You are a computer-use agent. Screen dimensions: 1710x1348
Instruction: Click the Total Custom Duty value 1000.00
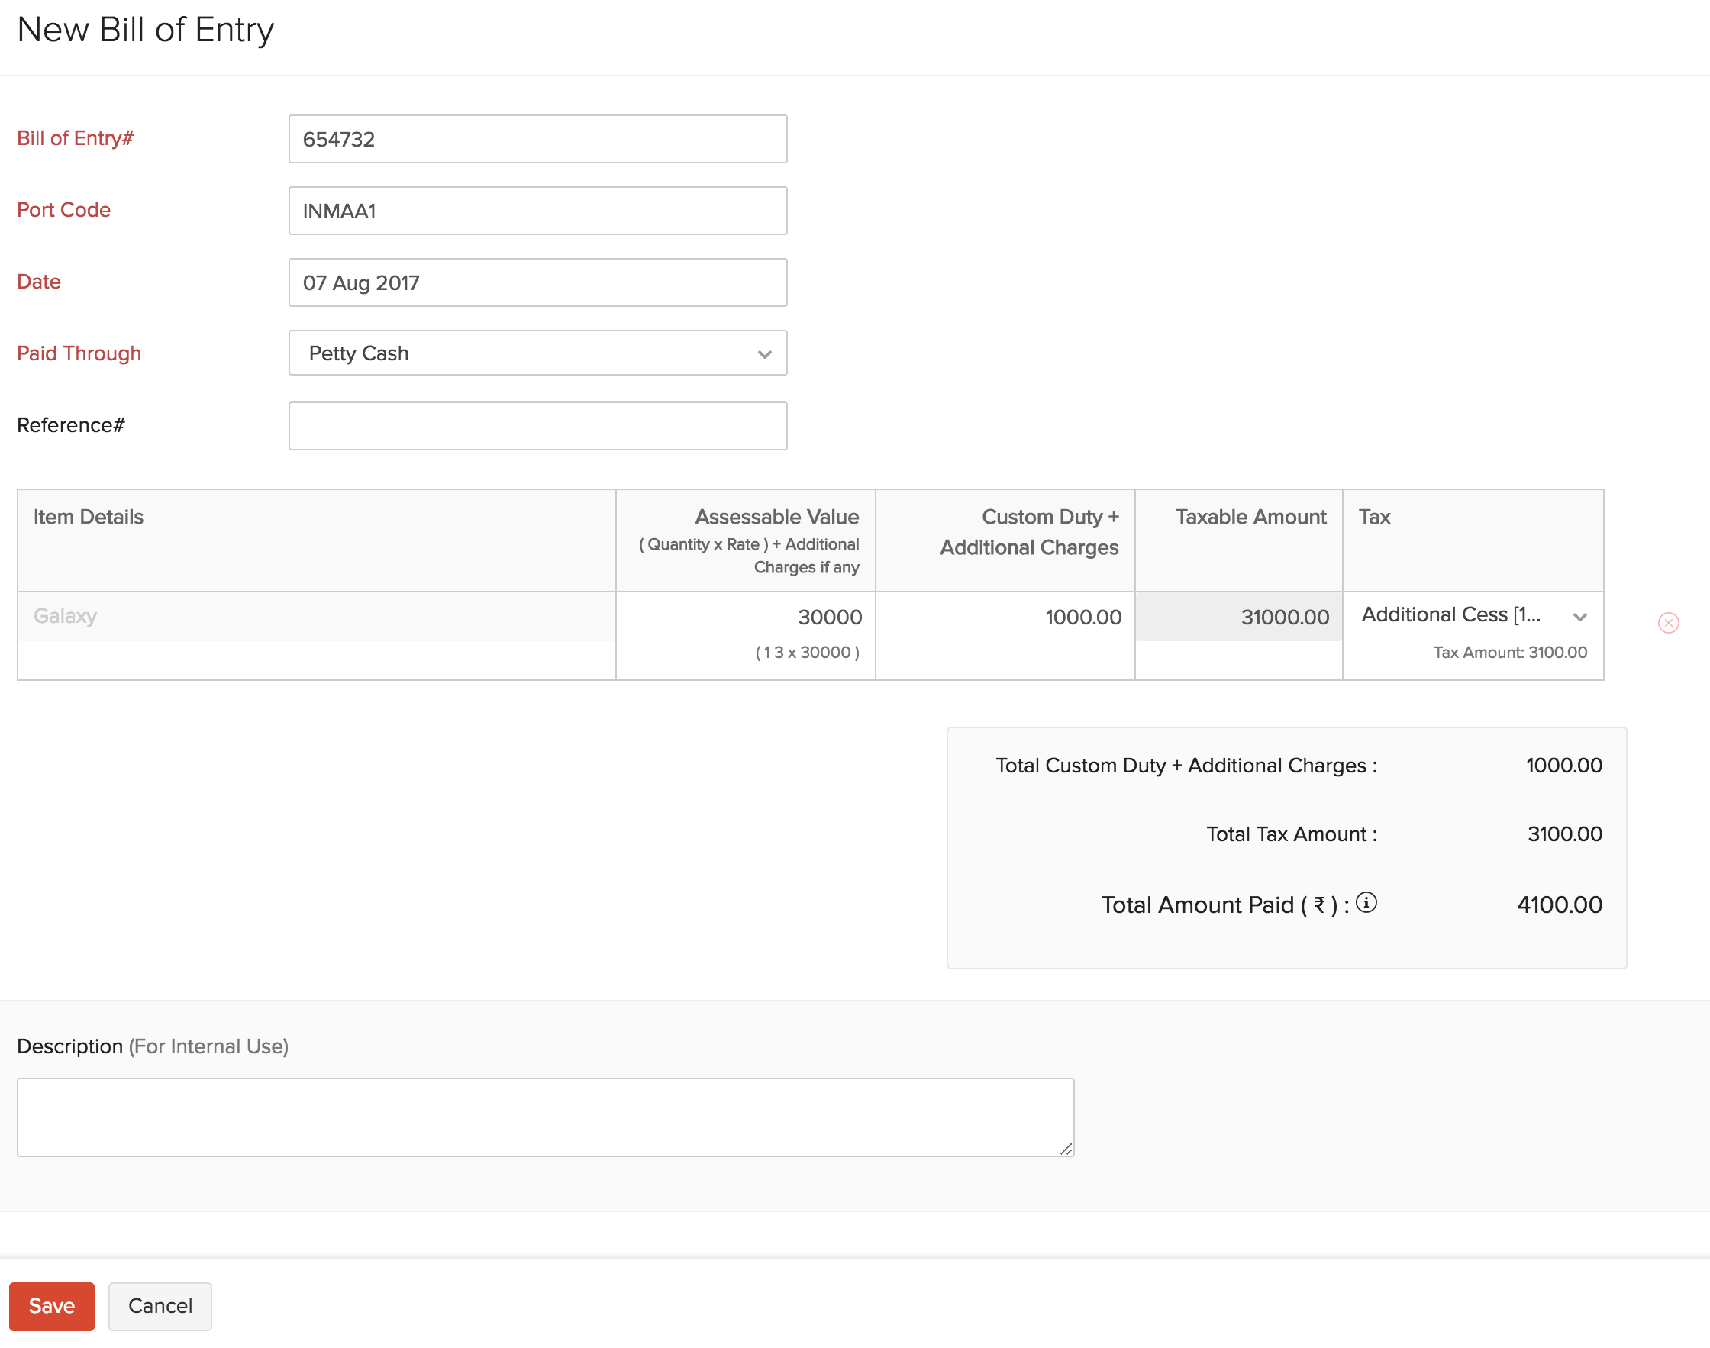point(1564,765)
